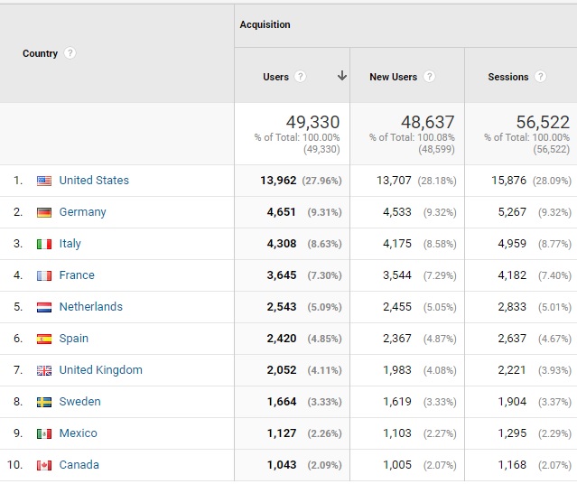Click France new users value 3,544

397,275
